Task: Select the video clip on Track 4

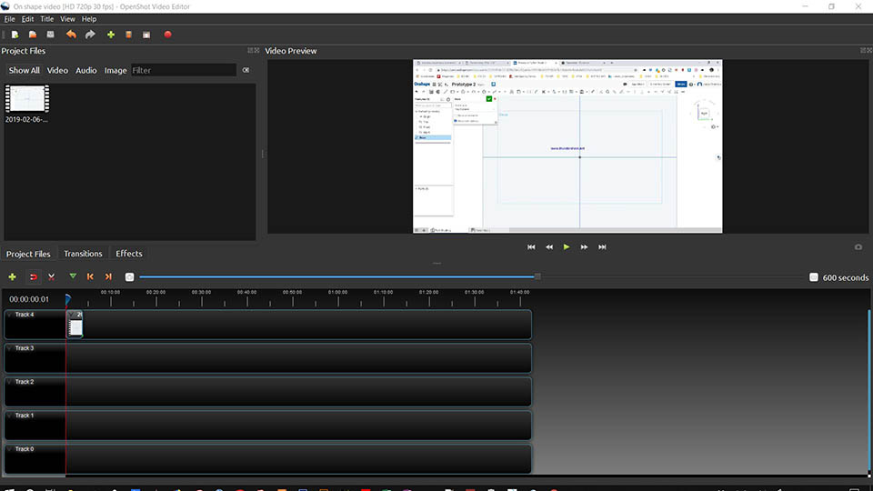Action: click(75, 325)
